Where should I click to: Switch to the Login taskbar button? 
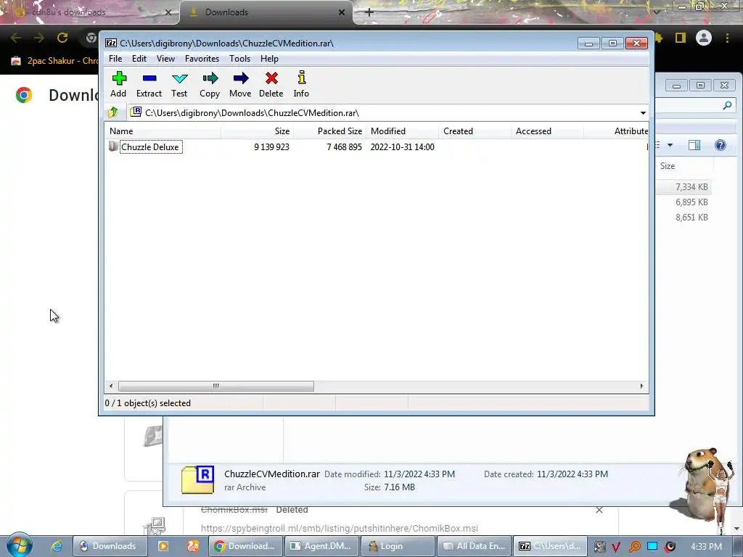point(398,546)
